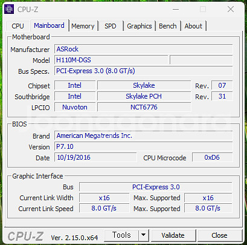Image resolution: width=247 pixels, height=245 pixels.
Task: Click the LPCIO vendor Nuvoton field
Action: click(75, 107)
